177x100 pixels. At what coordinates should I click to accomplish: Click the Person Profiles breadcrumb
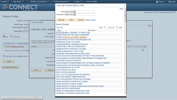point(92,2)
